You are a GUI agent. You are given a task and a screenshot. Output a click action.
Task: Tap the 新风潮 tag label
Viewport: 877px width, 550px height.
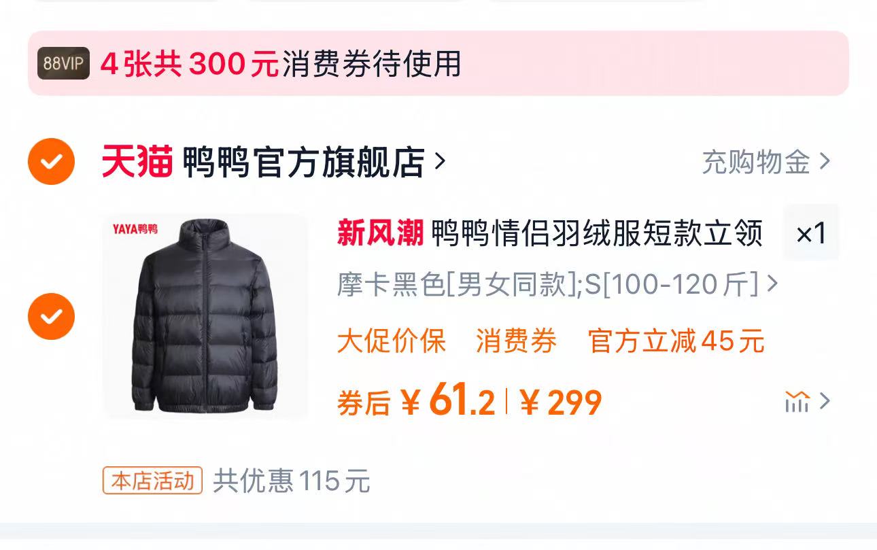(381, 233)
